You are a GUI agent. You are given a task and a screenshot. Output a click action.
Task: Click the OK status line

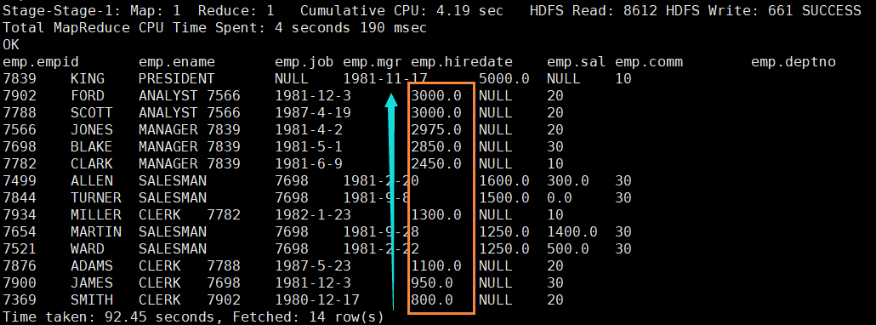tap(11, 45)
